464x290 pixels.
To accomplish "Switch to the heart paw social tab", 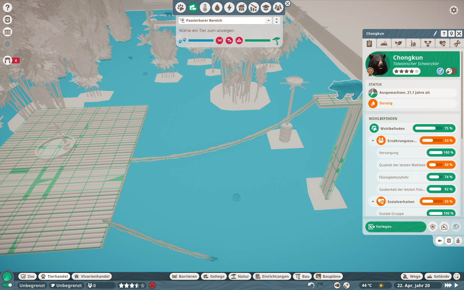I will tap(442, 43).
